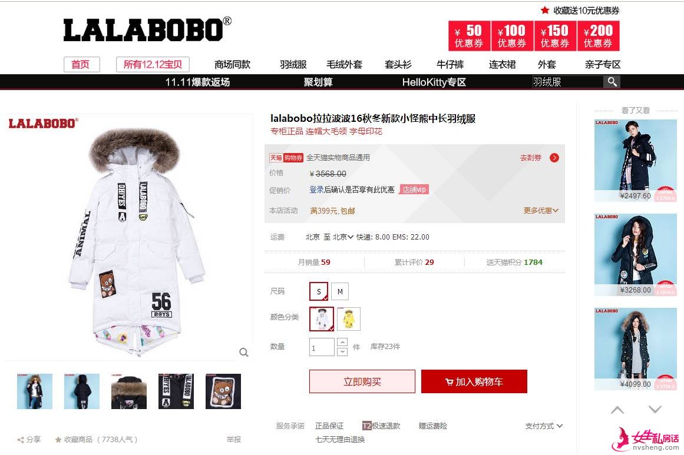684x455 pixels.
Task: Select size S option
Action: tap(319, 291)
